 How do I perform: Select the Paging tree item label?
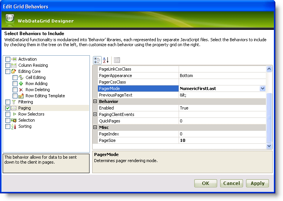click(24, 108)
